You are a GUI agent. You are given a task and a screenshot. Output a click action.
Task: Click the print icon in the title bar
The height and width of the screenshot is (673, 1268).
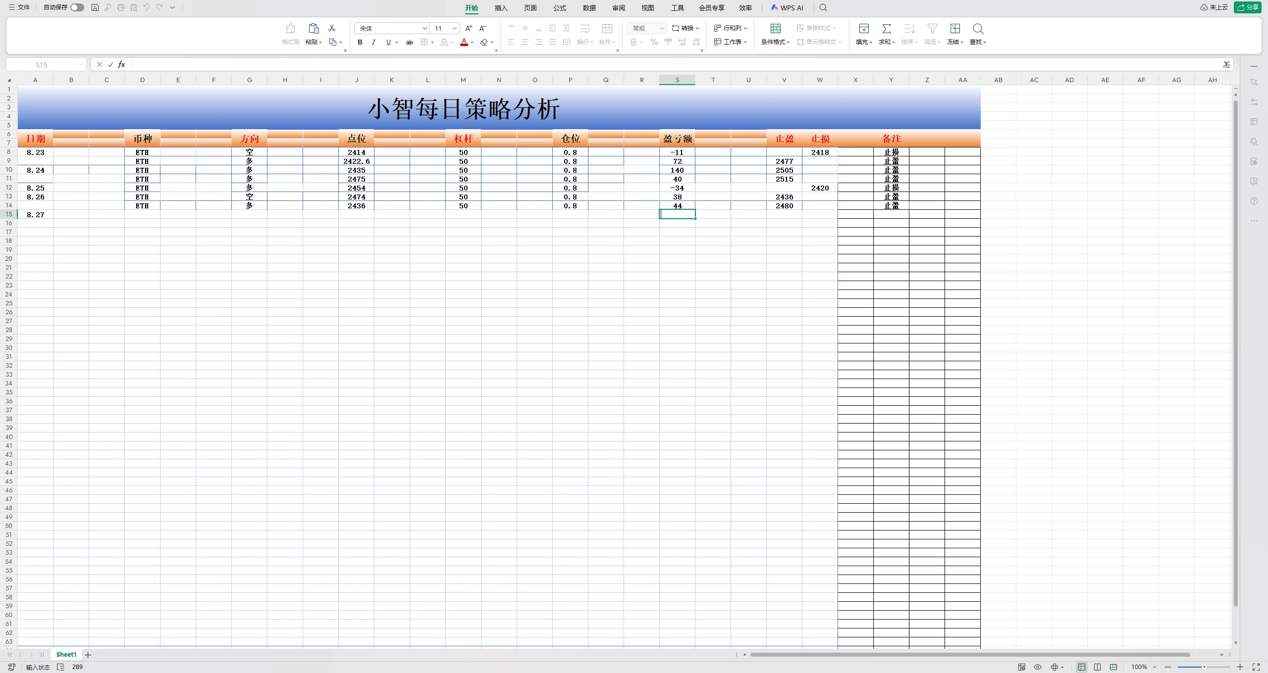pos(121,7)
